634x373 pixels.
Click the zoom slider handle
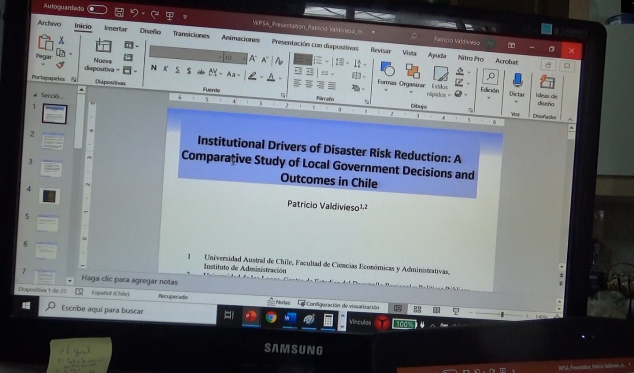point(502,314)
